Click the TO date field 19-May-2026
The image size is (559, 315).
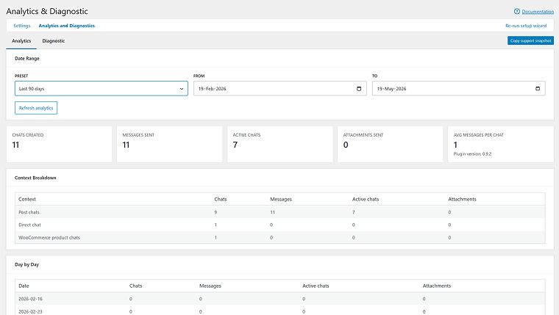point(458,89)
